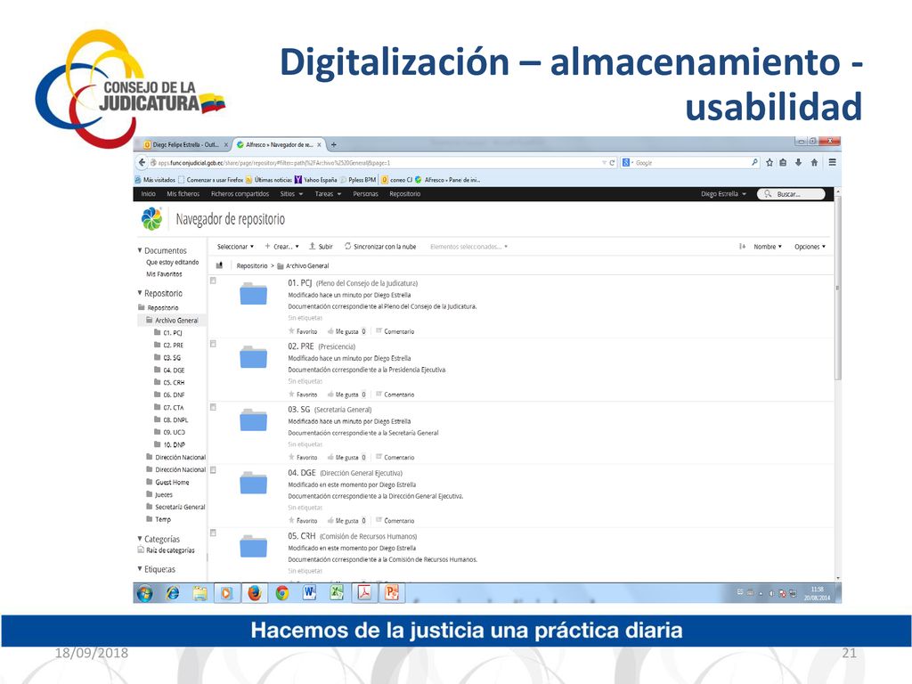Open Que estoy editando filter link
The image size is (912, 684).
click(x=172, y=263)
